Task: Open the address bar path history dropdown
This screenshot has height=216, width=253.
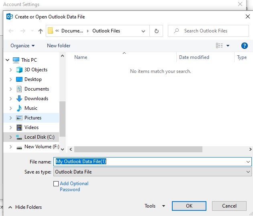Action: click(143, 31)
